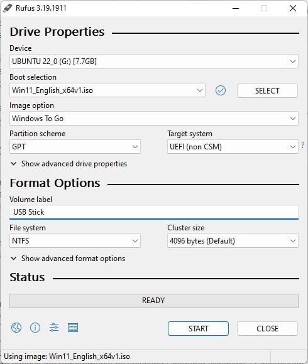Open the Device dropdown
The image size is (308, 364).
154,62
